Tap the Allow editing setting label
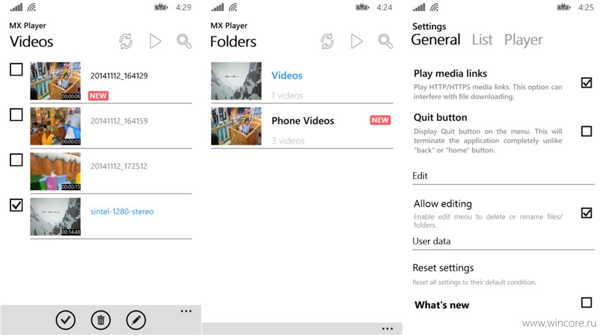Image resolution: width=604 pixels, height=335 pixels. 442,204
